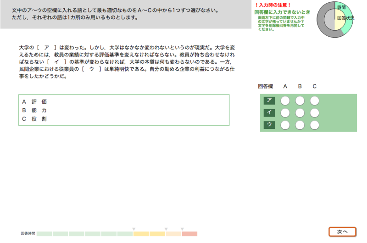Click the first triangle marker above time bar
This screenshot has height=243, width=367.
click(x=133, y=229)
